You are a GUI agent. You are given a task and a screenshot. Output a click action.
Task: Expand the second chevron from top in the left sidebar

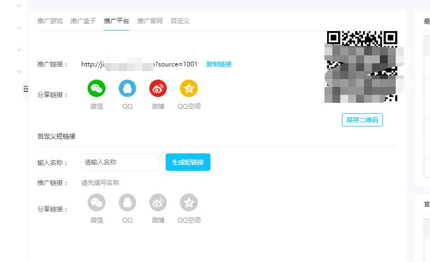(19, 27)
